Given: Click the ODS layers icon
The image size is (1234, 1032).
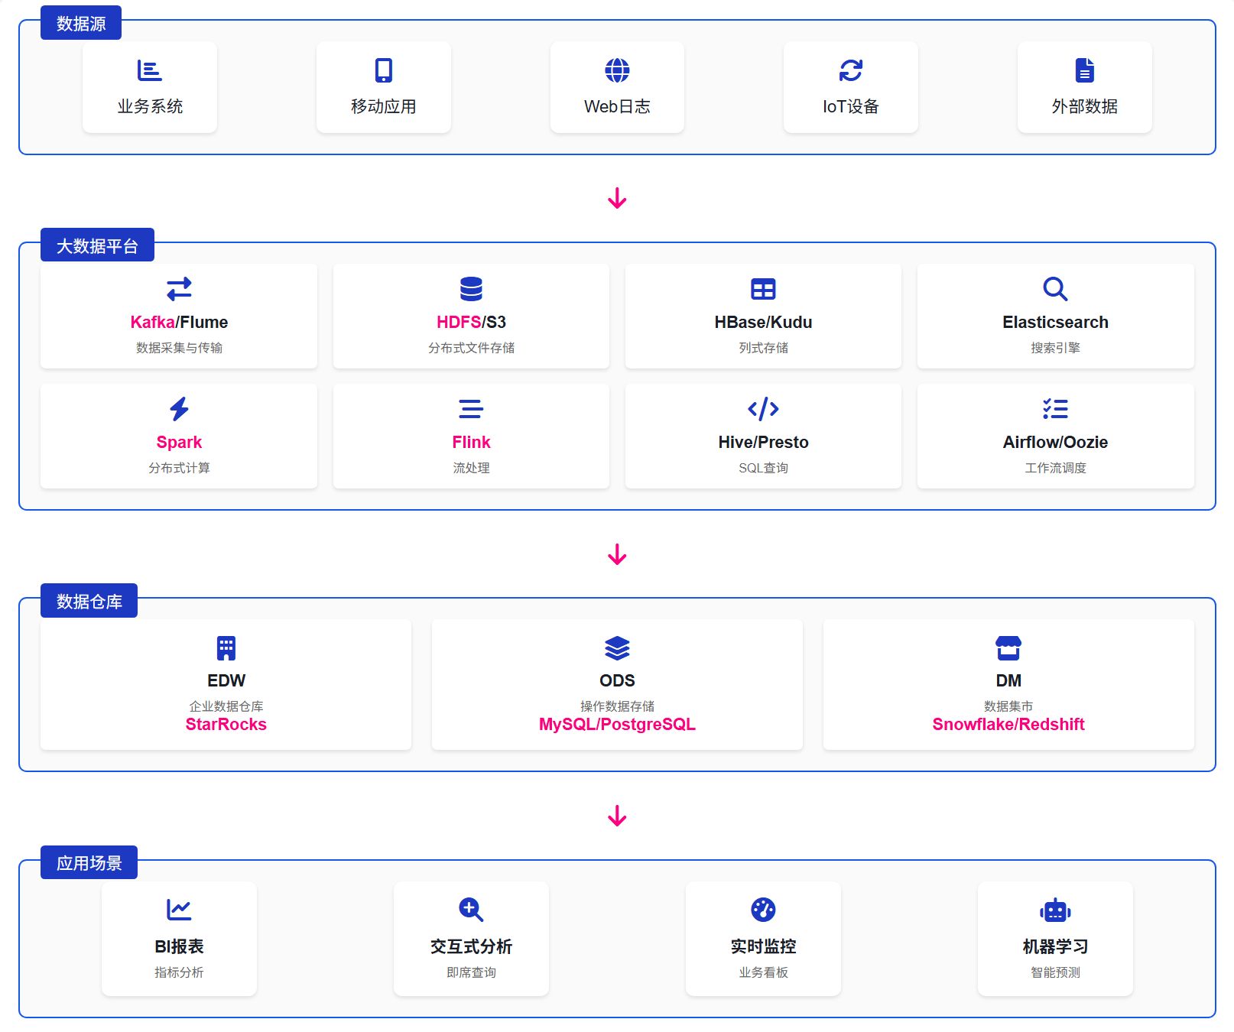Looking at the screenshot, I should pyautogui.click(x=617, y=648).
